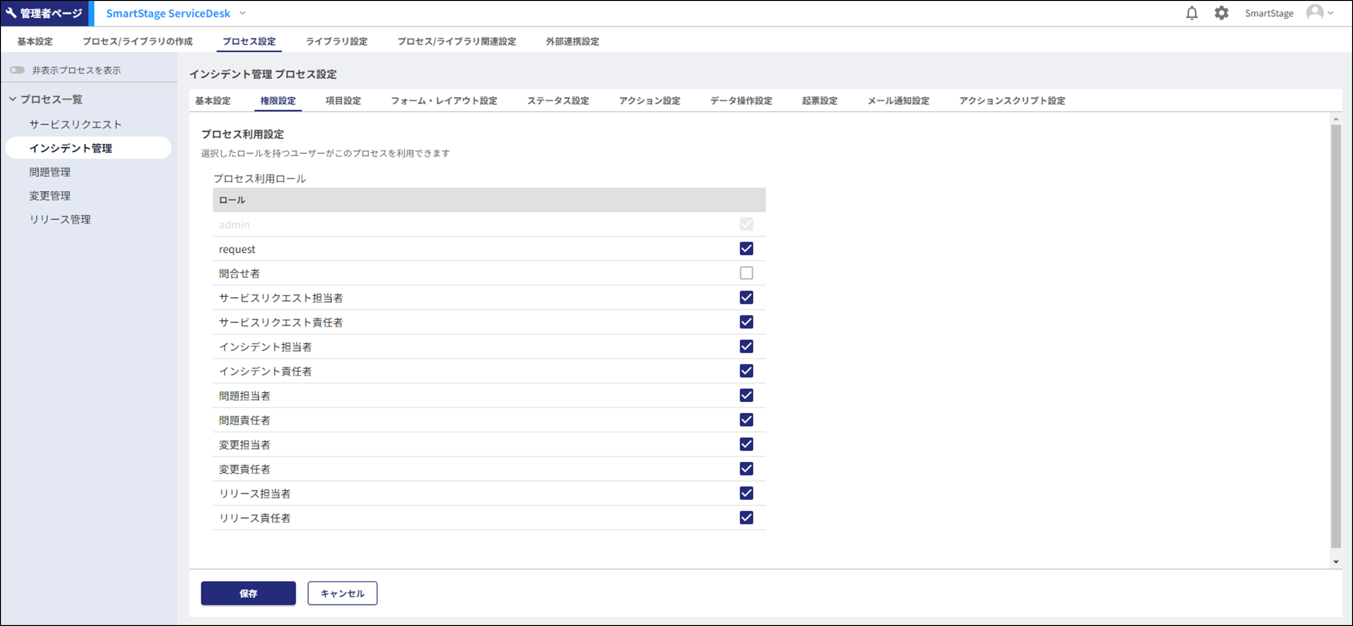The height and width of the screenshot is (626, 1353).
Task: Enable the 問合せ者 role checkbox
Action: [x=746, y=273]
